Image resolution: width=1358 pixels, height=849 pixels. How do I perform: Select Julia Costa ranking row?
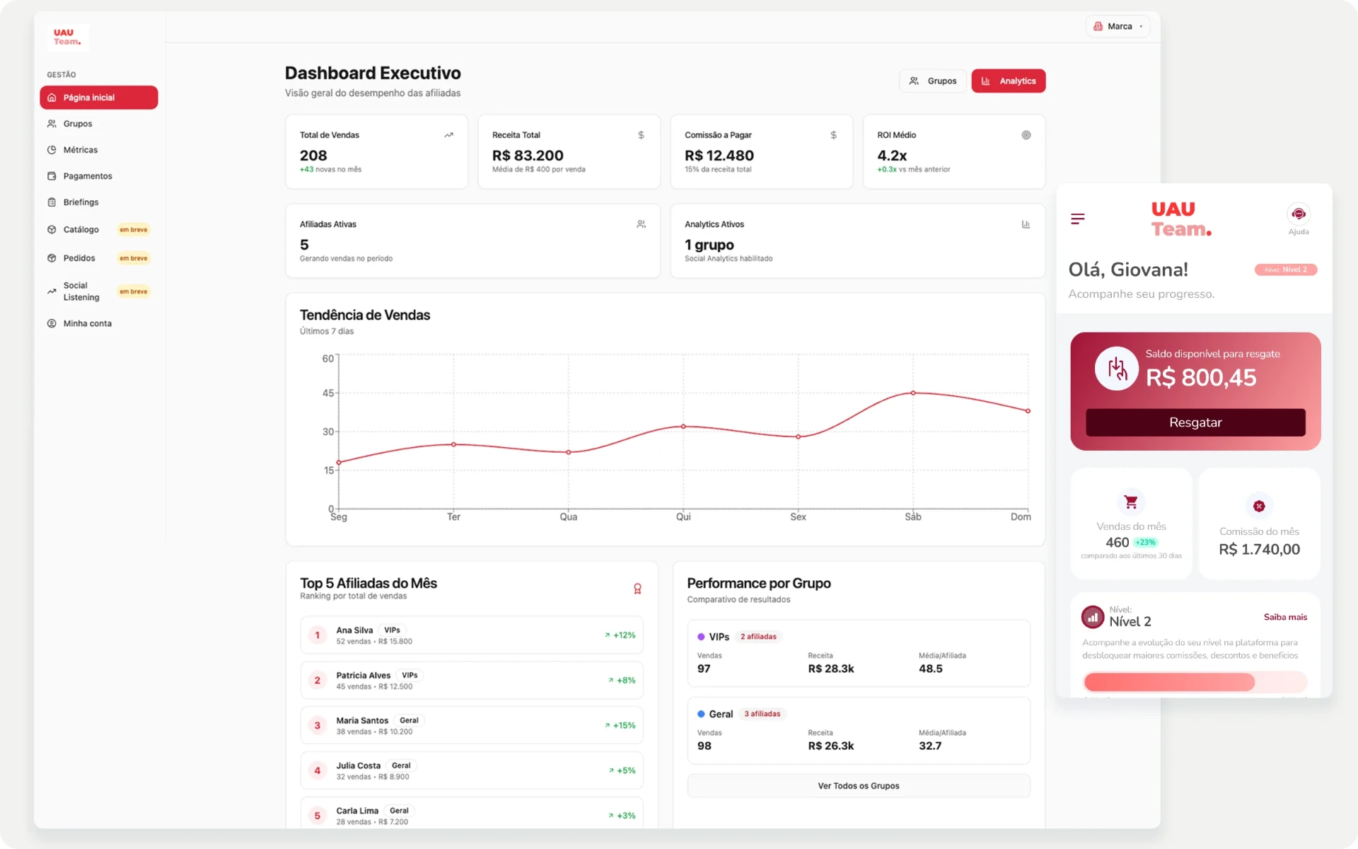(472, 770)
